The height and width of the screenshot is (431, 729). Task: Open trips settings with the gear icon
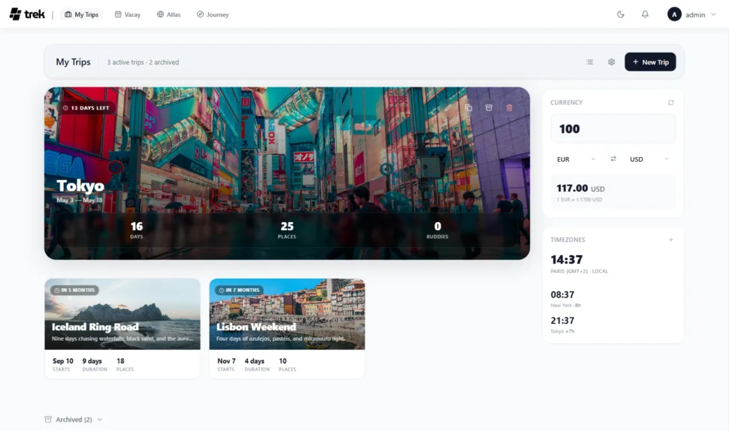(x=611, y=61)
